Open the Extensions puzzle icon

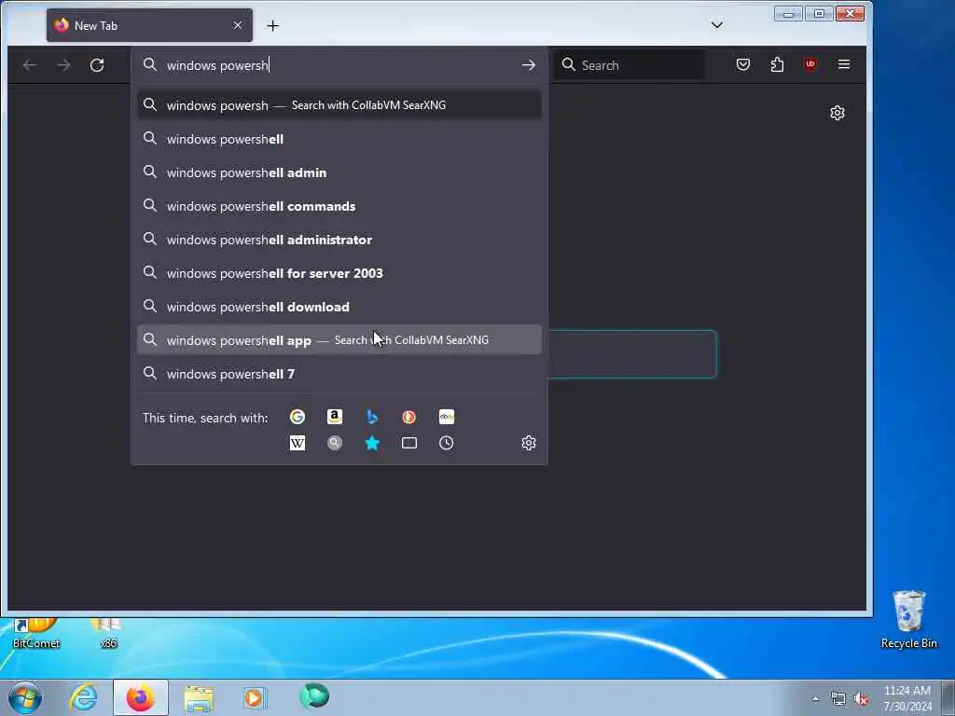click(x=777, y=64)
